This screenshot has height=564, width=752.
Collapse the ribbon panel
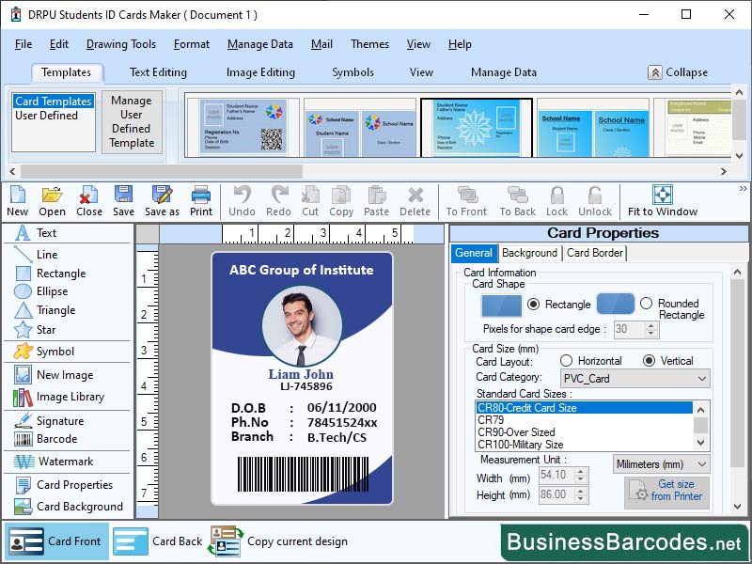(x=677, y=72)
